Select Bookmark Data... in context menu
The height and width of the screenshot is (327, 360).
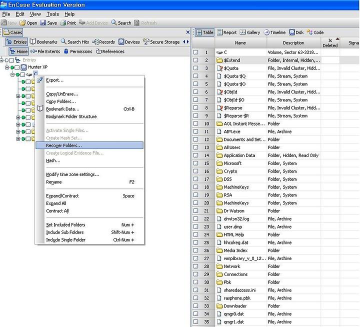pos(89,109)
